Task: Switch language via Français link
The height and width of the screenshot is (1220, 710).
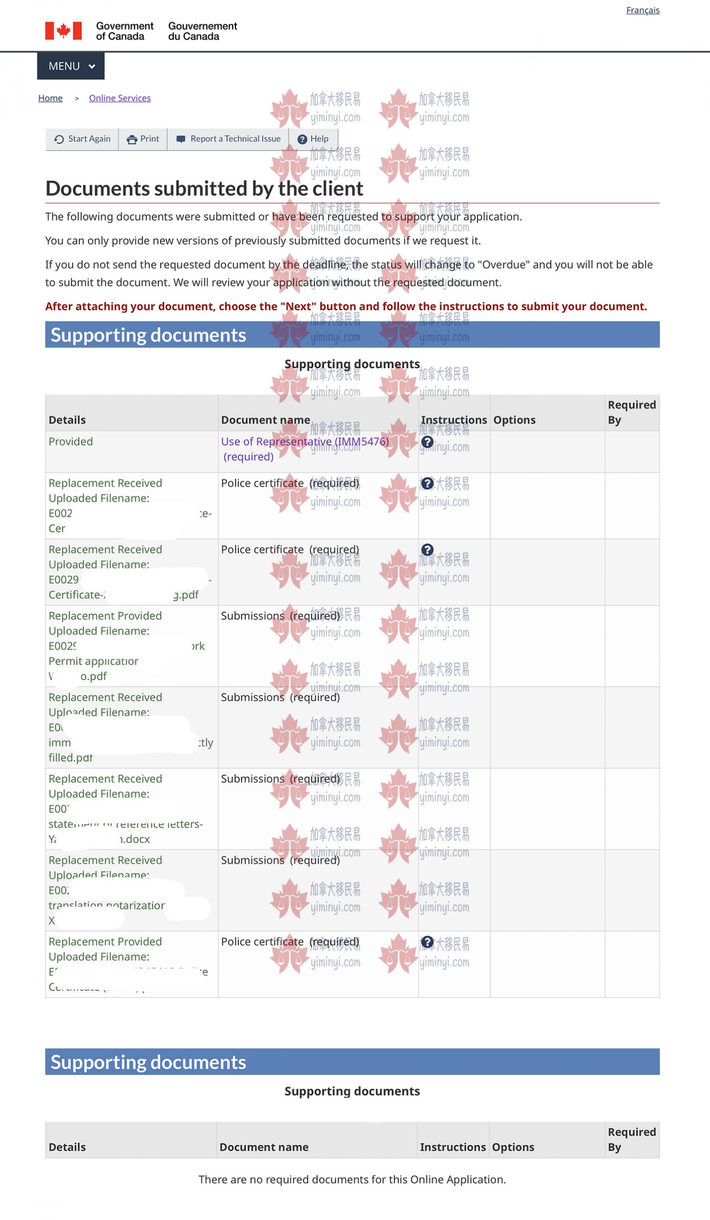Action: coord(642,10)
